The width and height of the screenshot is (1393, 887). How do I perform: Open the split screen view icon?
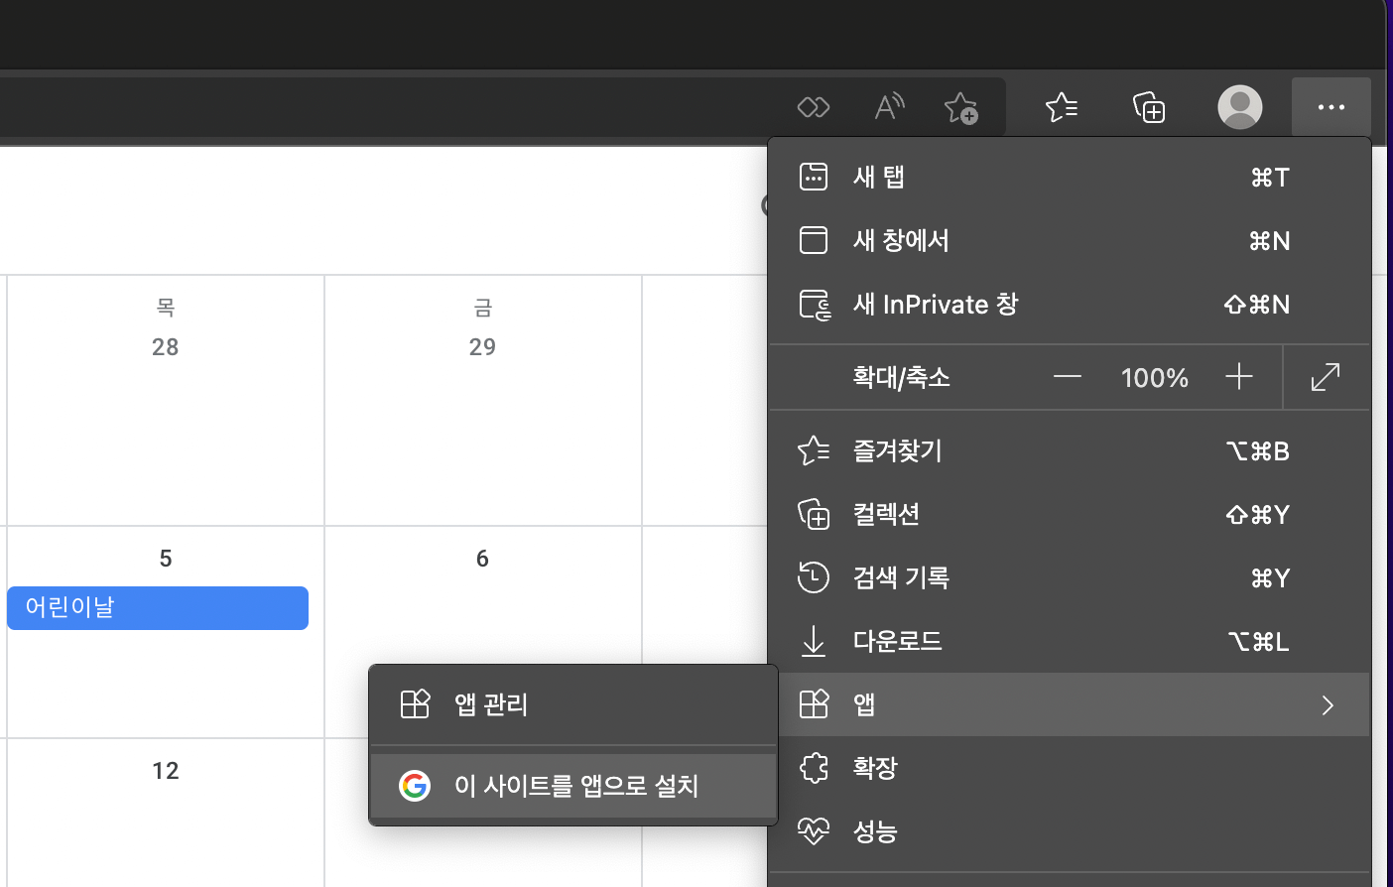[x=813, y=107]
